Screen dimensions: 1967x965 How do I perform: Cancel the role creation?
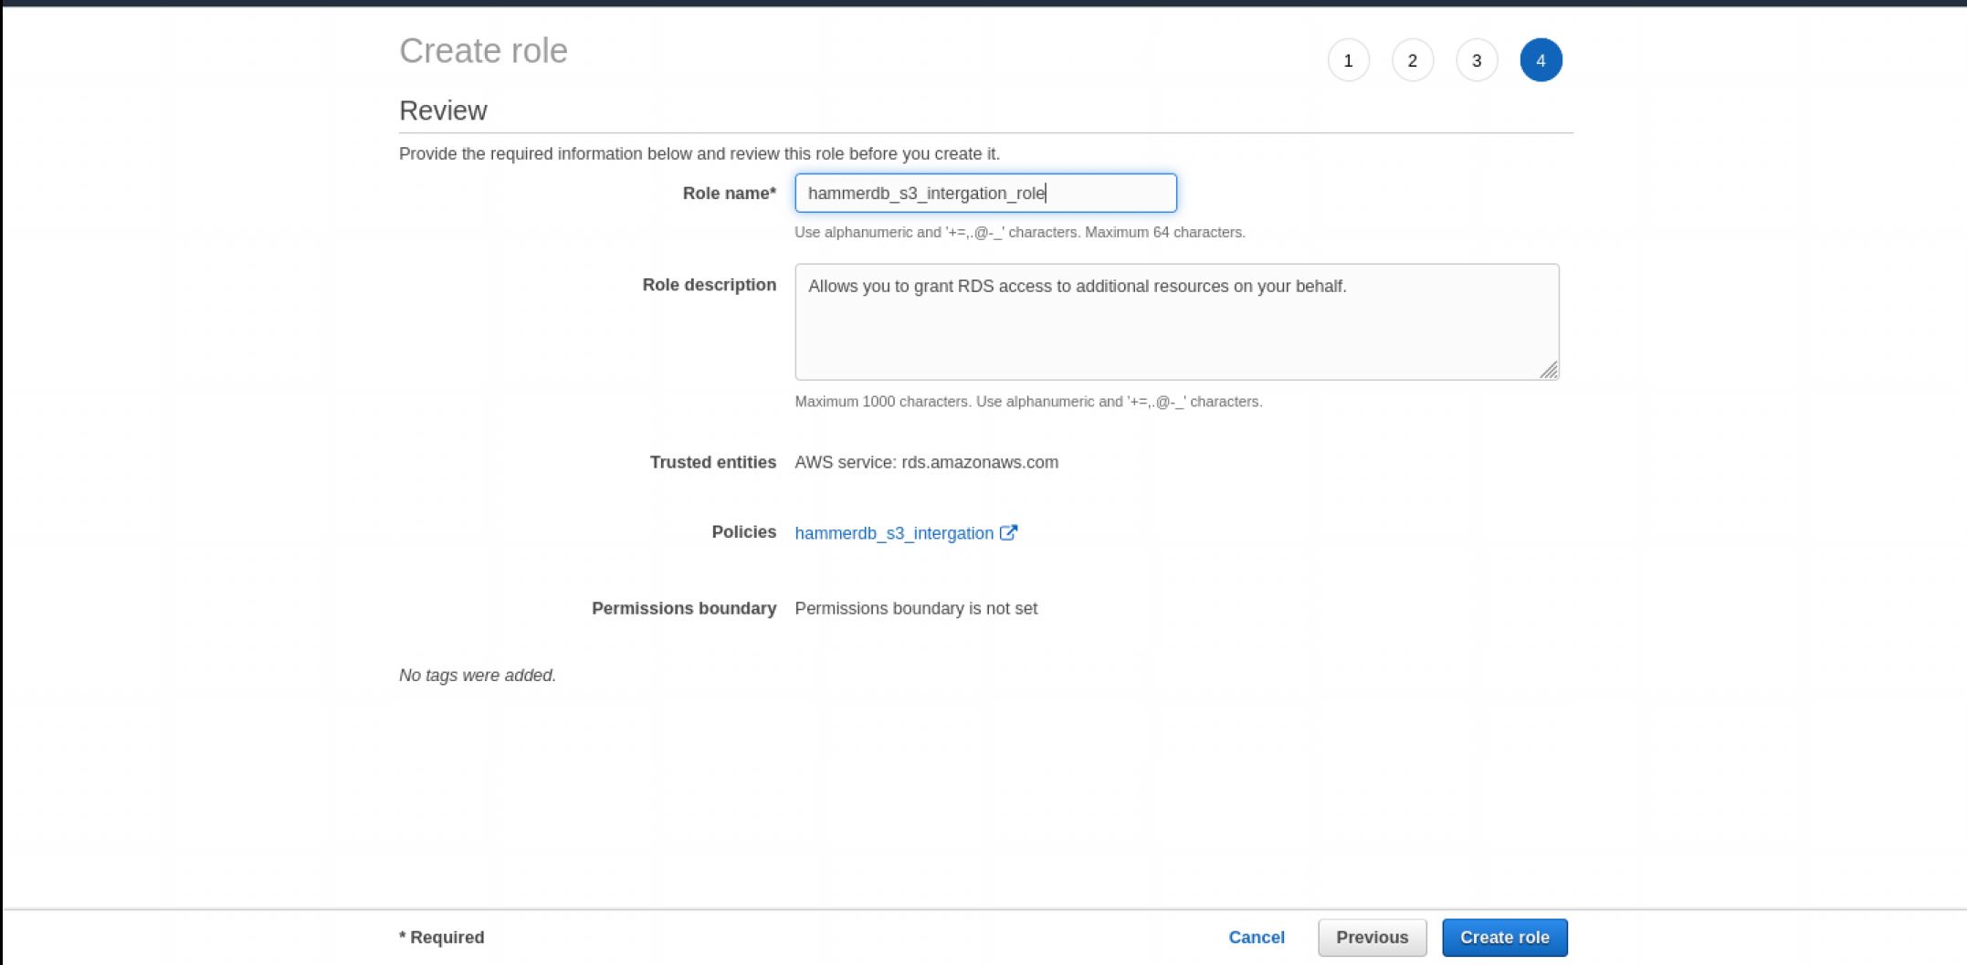(x=1256, y=938)
